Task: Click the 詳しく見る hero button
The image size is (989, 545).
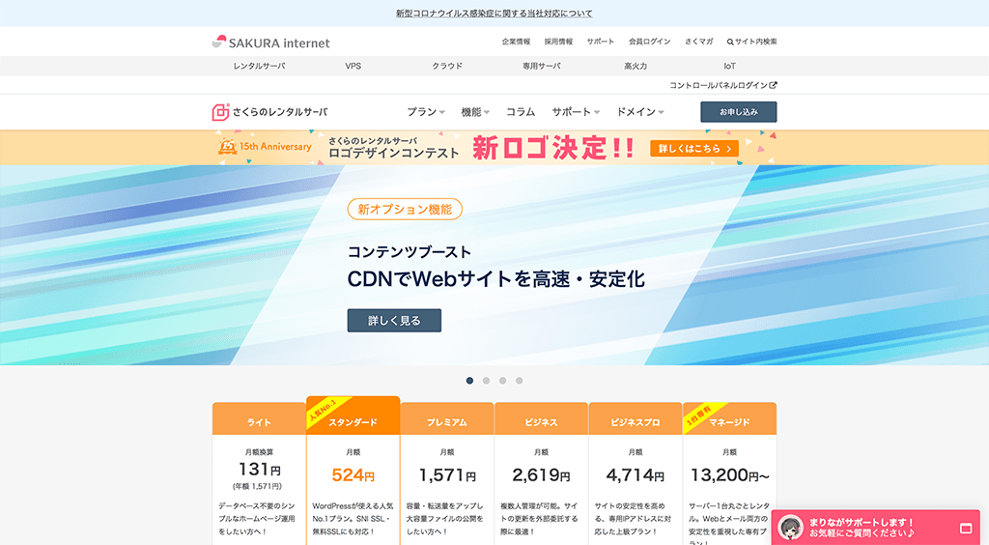Action: tap(394, 321)
